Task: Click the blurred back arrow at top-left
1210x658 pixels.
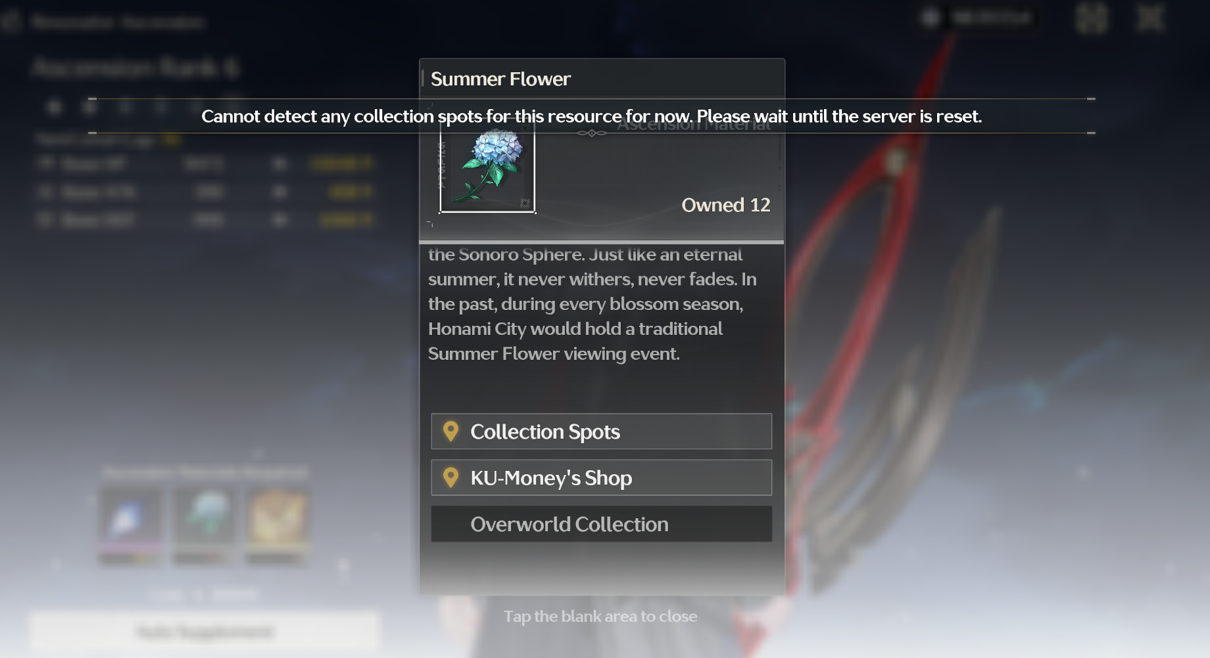Action: point(11,22)
